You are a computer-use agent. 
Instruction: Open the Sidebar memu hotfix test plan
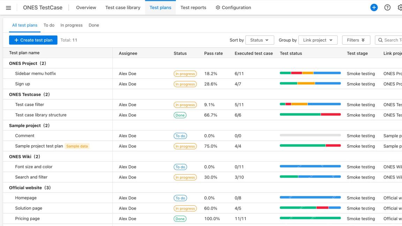[x=35, y=74]
